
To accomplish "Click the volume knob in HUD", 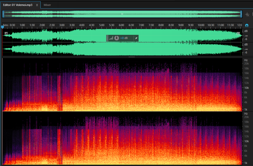I will pyautogui.click(x=117, y=38).
